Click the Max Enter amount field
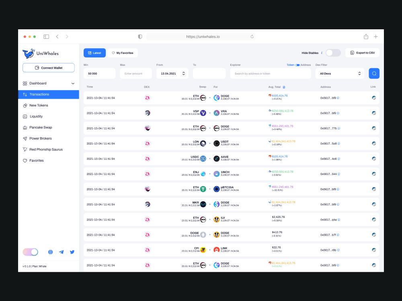402x301 pixels. [x=136, y=73]
